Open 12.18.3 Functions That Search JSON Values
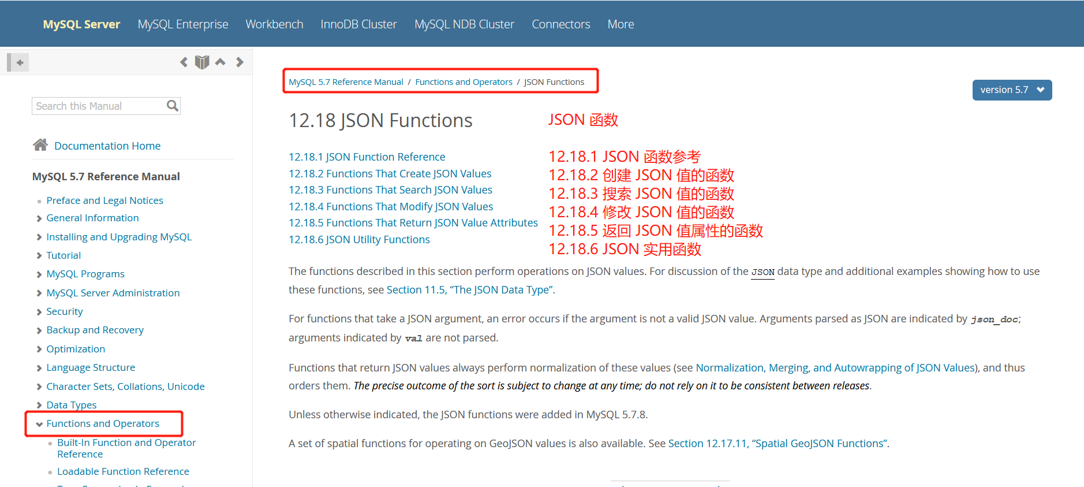1084x487 pixels. pos(390,190)
